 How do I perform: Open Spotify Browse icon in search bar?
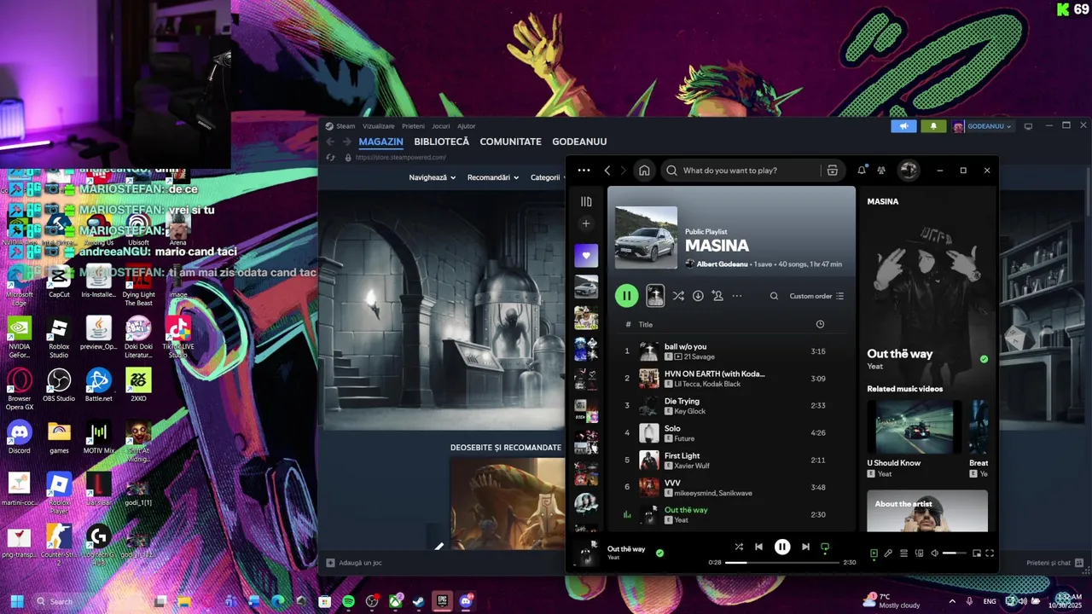click(x=833, y=171)
